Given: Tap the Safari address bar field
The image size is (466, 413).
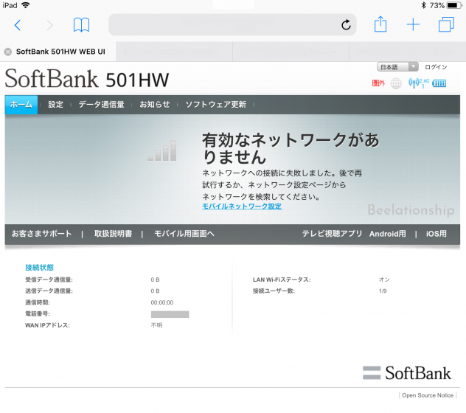Looking at the screenshot, I should (232, 24).
